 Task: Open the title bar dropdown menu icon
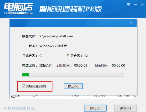point(128,4)
